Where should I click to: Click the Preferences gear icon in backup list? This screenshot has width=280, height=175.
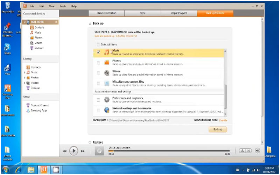tap(107, 100)
